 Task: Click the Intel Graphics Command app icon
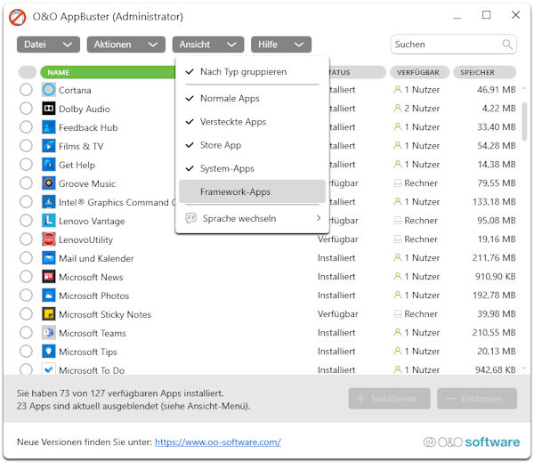click(x=49, y=202)
